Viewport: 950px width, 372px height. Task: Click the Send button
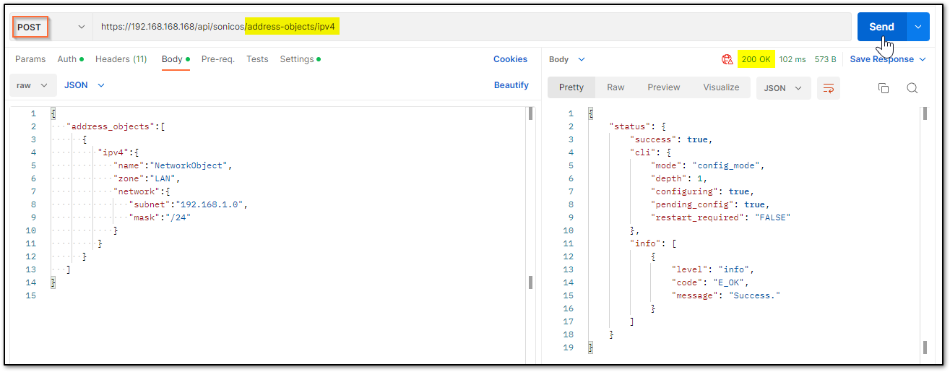(882, 27)
